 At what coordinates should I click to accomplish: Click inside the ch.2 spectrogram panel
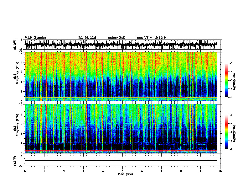pos(122,129)
